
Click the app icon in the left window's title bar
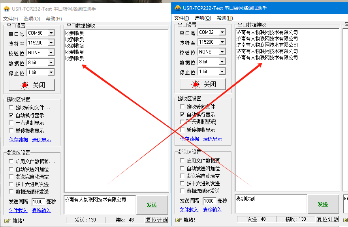tap(6, 9)
